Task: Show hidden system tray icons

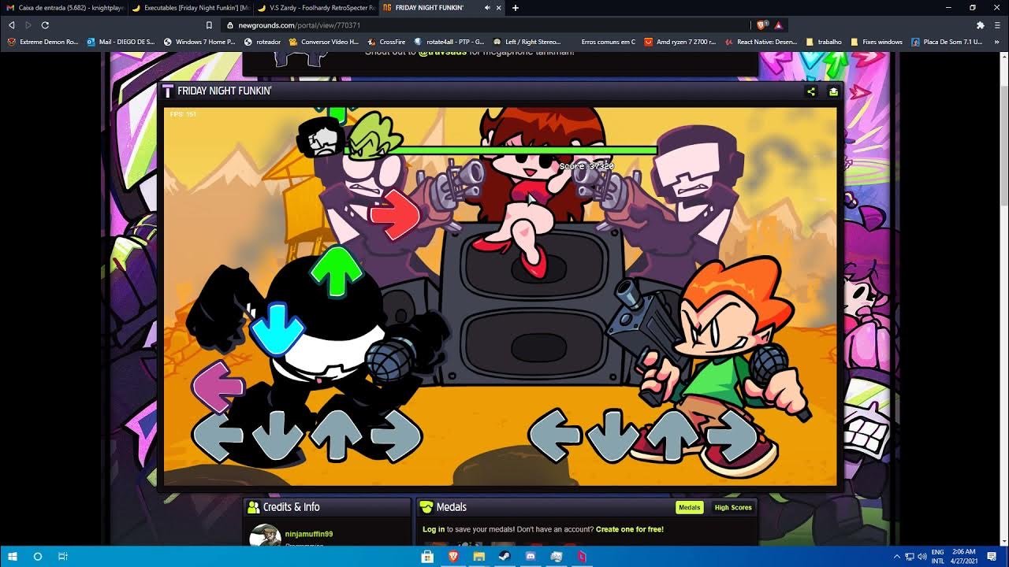Action: 898,557
